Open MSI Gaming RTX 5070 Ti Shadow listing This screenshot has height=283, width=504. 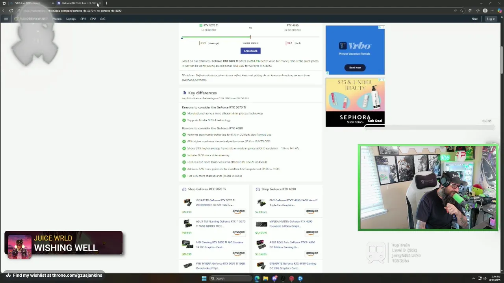(x=219, y=244)
